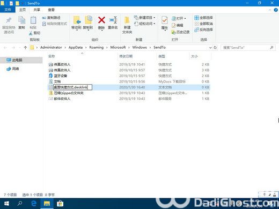The height and width of the screenshot is (209, 279).
Task: Click the Copy Path option
Action: point(52,18)
